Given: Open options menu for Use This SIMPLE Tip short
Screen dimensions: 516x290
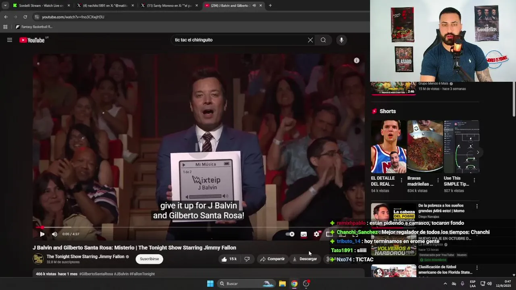Looking at the screenshot, I should (x=474, y=180).
